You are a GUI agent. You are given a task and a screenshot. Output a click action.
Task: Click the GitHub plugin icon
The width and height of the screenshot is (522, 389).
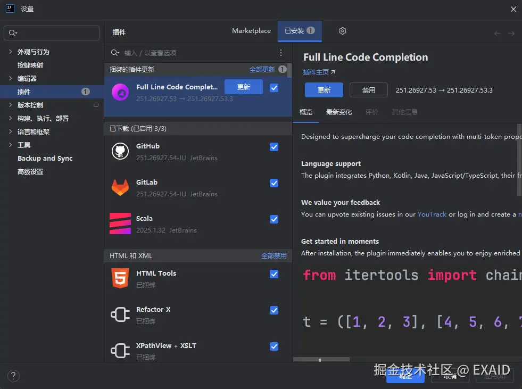(120, 152)
